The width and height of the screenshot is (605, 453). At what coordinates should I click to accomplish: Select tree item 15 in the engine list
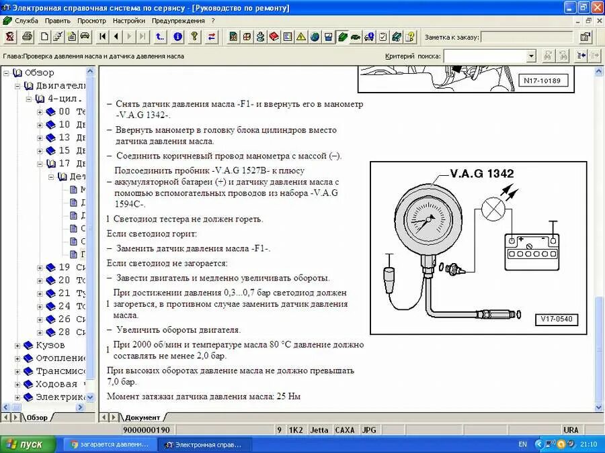click(66, 150)
